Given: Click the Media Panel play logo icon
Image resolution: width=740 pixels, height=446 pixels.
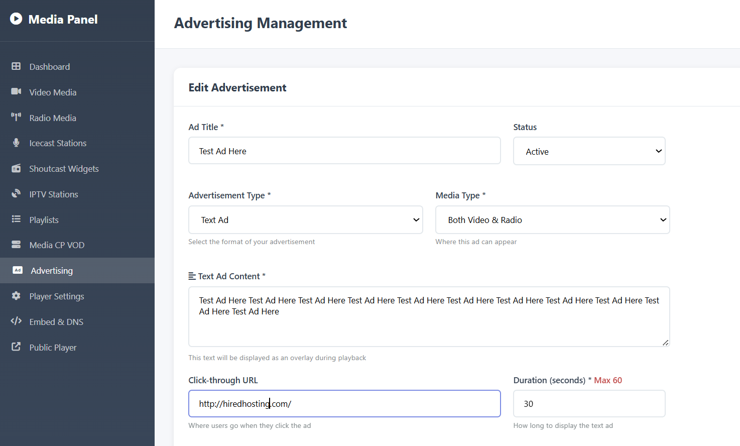Looking at the screenshot, I should pyautogui.click(x=16, y=19).
